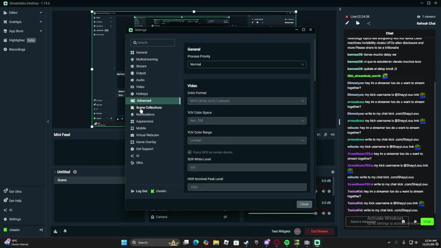Open Video settings category
This screenshot has height=248, width=441.
[x=140, y=87]
